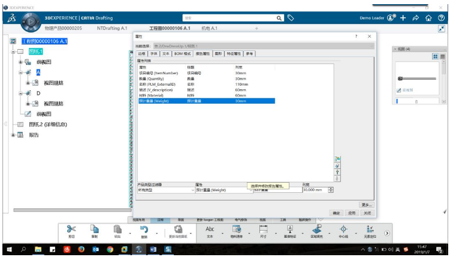Select the Centerline tool
The height and width of the screenshot is (257, 450).
343,229
